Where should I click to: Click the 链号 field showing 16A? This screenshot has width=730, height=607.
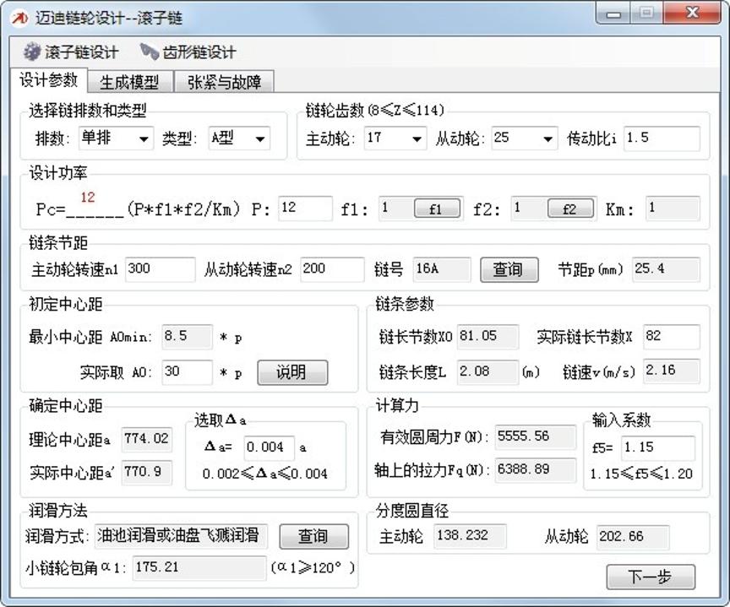click(x=441, y=269)
